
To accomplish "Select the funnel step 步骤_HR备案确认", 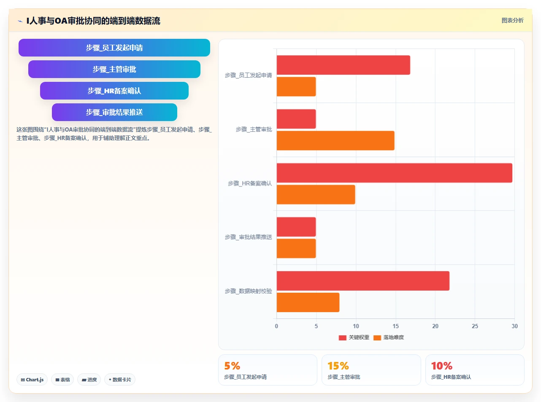I will point(114,91).
